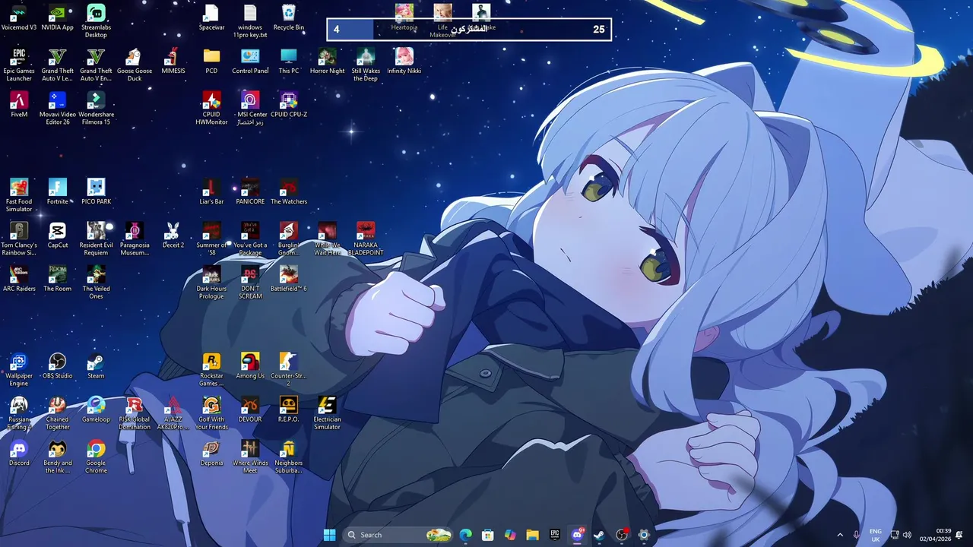Screen dimensions: 973x547
Task: Select The Watchers desktop icon
Action: [x=289, y=192]
